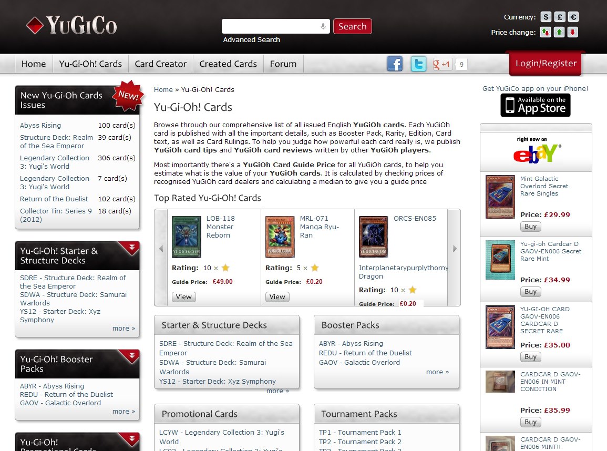The height and width of the screenshot is (451, 607).
Task: Click more in main Booster Packs box
Action: (x=437, y=372)
